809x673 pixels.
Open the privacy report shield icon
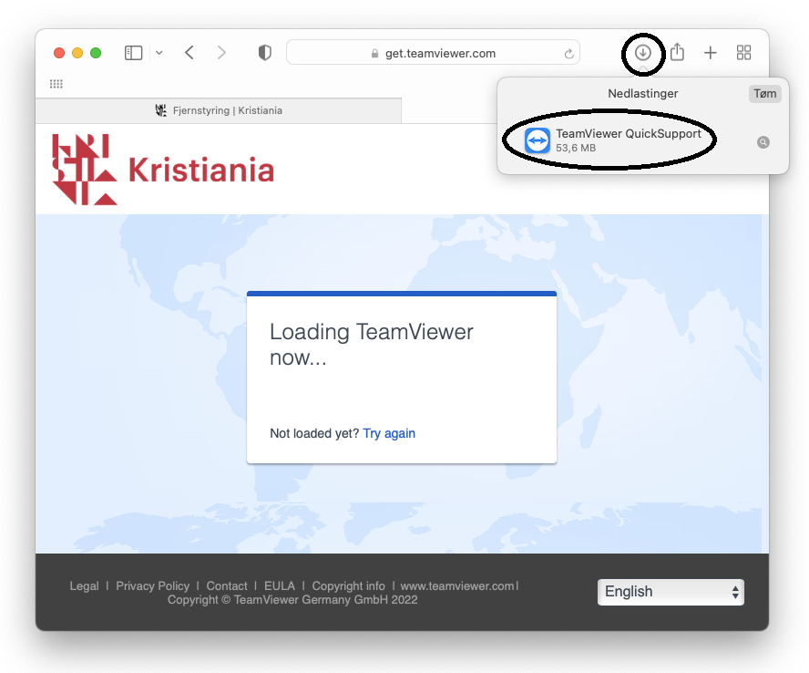[x=265, y=53]
